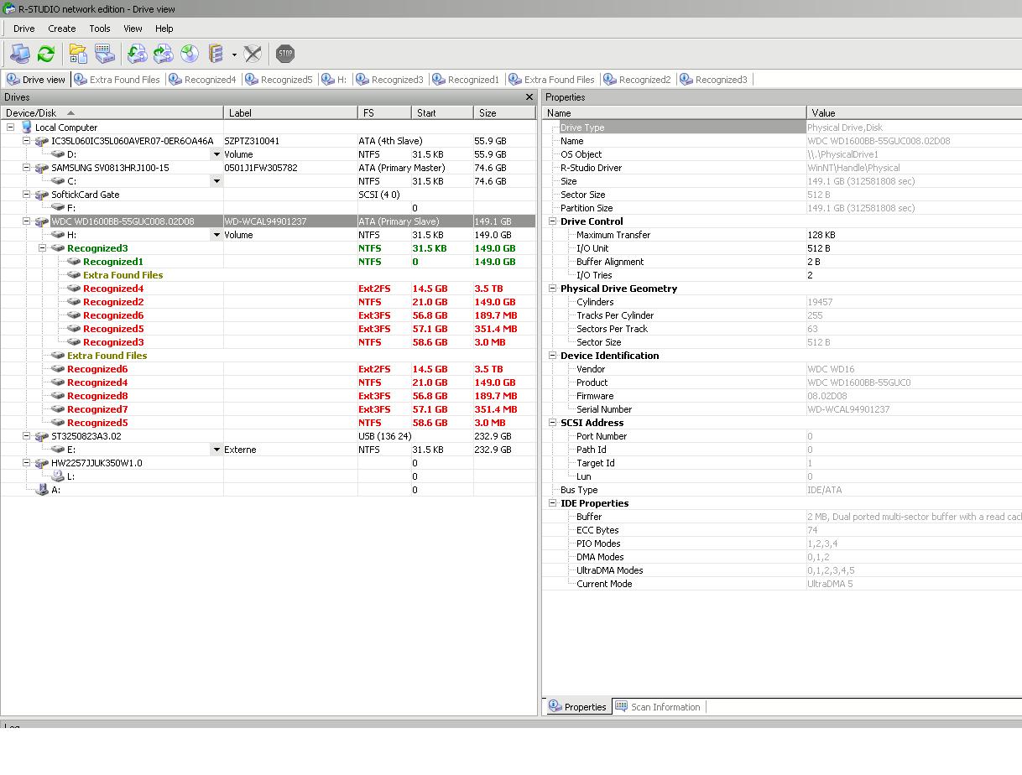The image size is (1022, 775).
Task: Click the floppy drive icon beside A:
Action: (x=42, y=490)
